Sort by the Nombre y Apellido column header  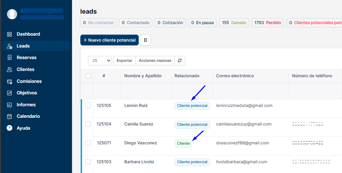pos(143,76)
